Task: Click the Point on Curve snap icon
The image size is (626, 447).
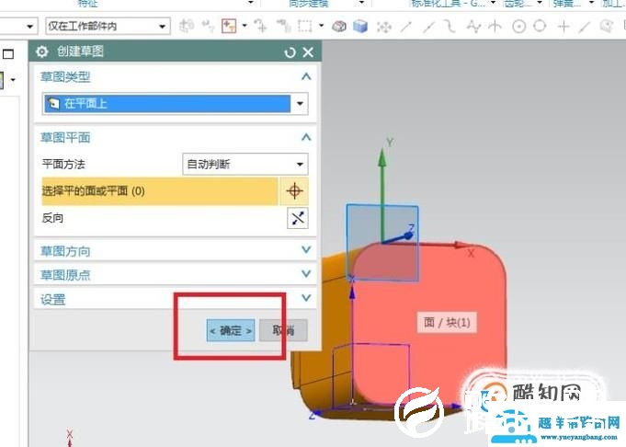Action: tap(585, 27)
